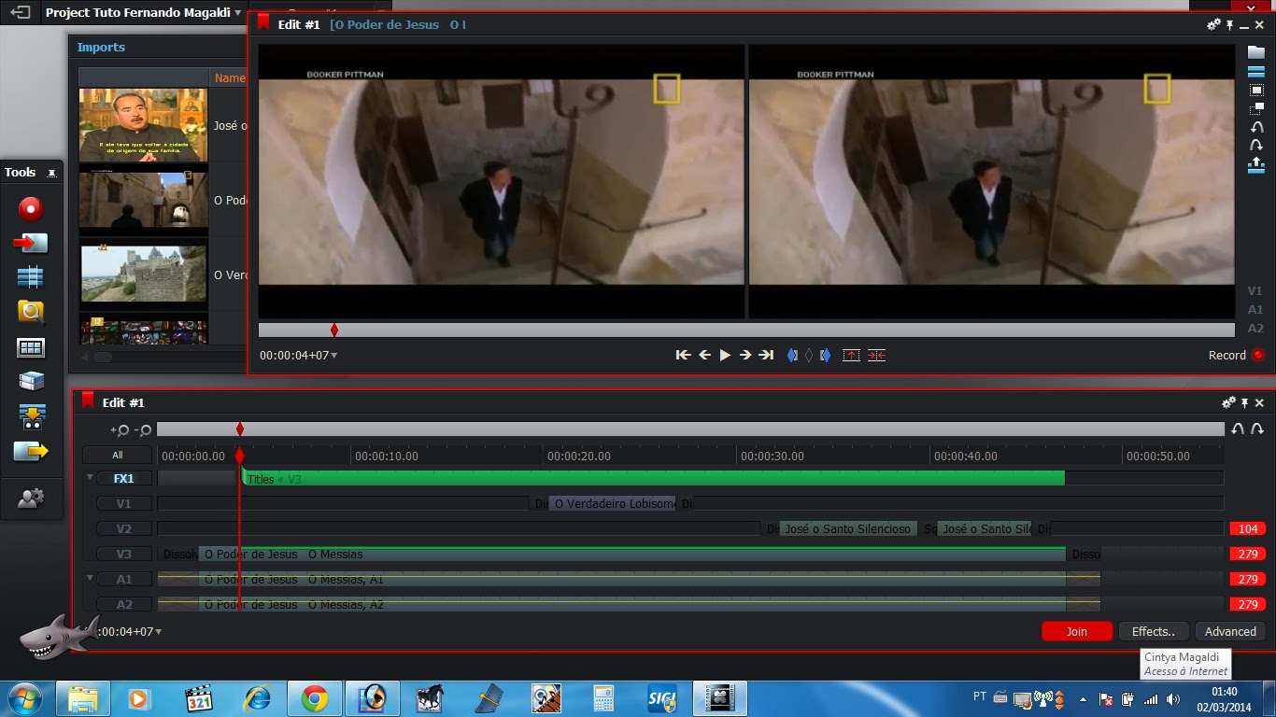1276x717 pixels.
Task: Zoom out the timeline with minus magnifier
Action: coord(143,430)
